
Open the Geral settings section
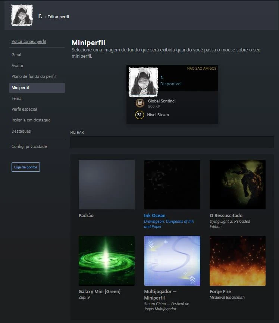16,55
